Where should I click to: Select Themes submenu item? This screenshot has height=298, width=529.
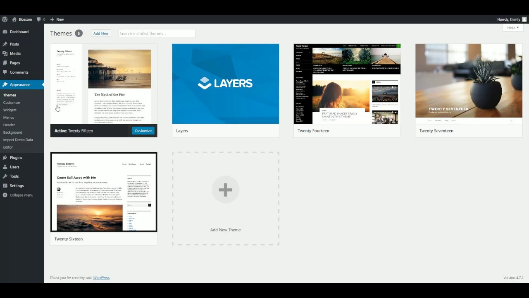point(10,95)
